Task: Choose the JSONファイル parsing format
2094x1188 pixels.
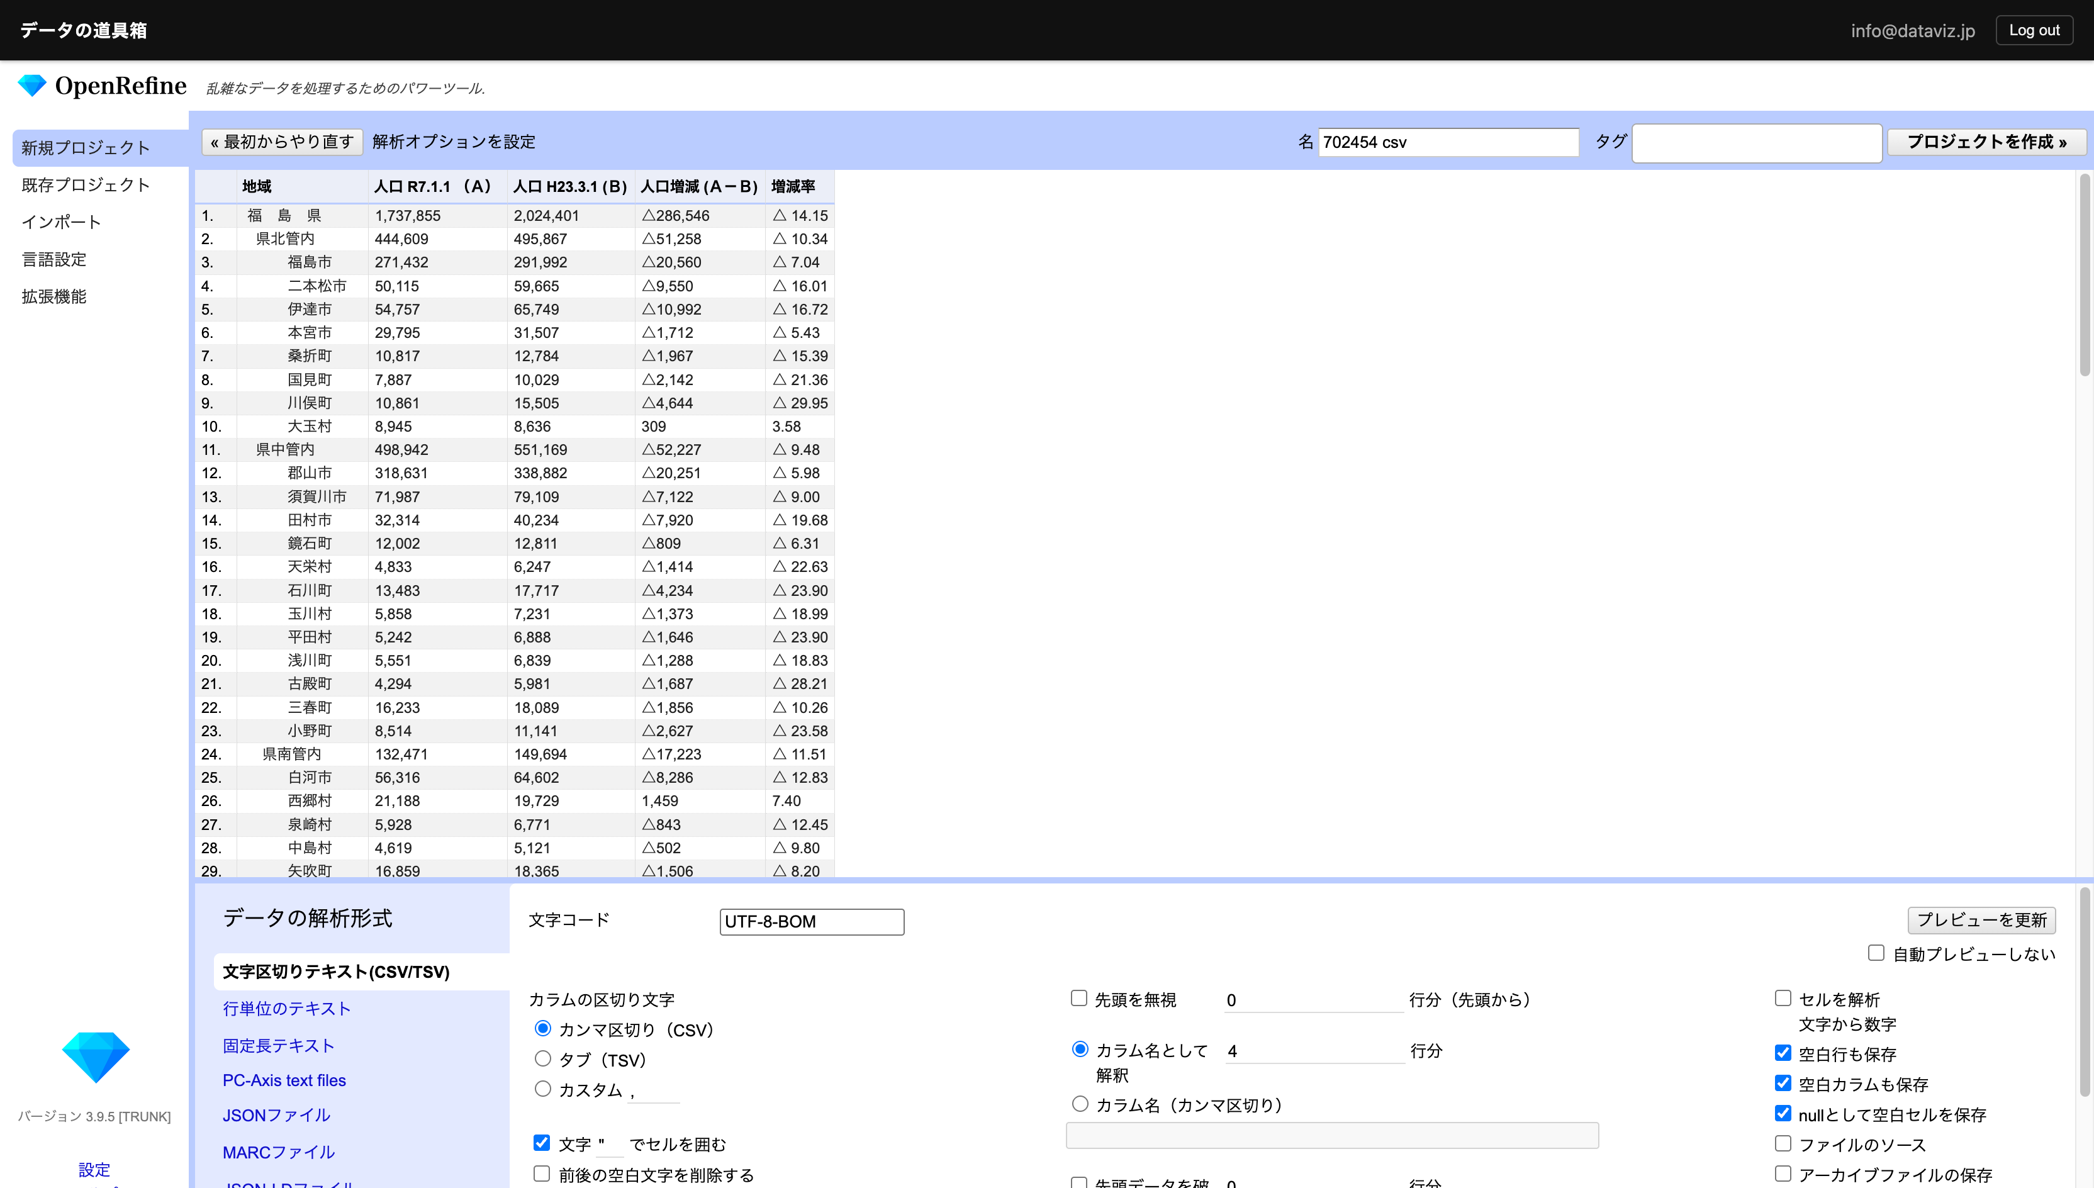Action: (276, 1114)
